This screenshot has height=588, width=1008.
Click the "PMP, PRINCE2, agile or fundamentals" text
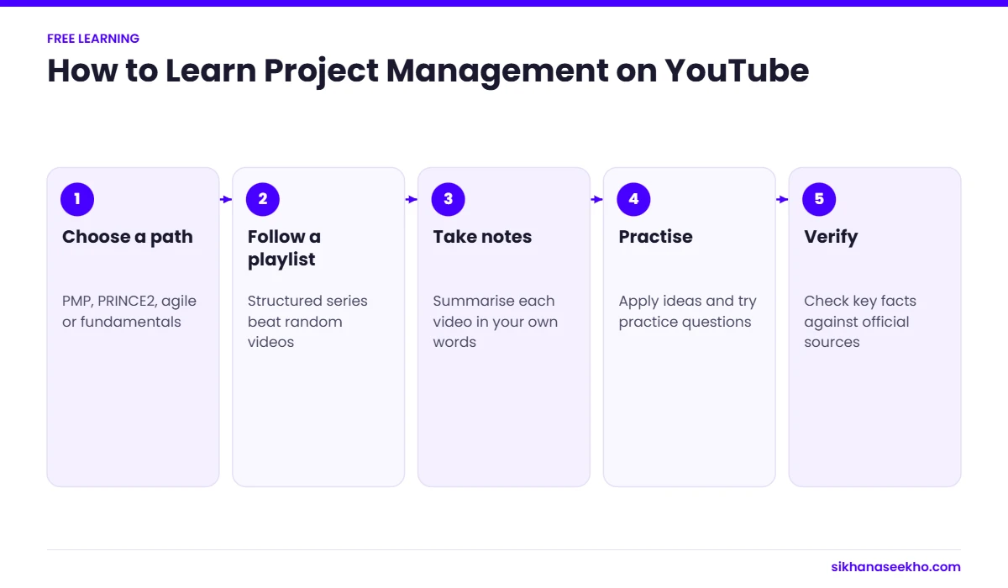129,311
